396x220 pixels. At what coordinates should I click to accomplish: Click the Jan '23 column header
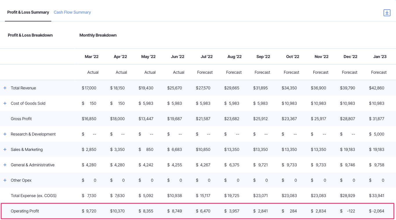pyautogui.click(x=380, y=57)
